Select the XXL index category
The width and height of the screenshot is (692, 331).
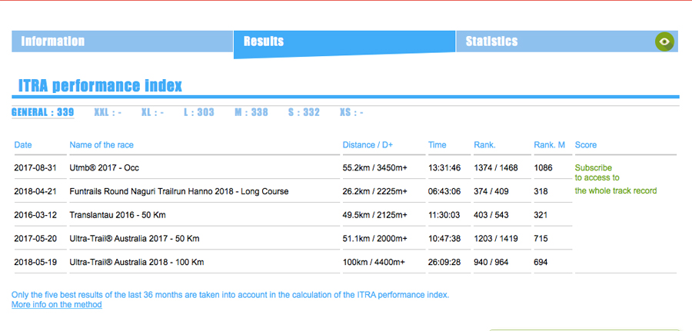[108, 112]
